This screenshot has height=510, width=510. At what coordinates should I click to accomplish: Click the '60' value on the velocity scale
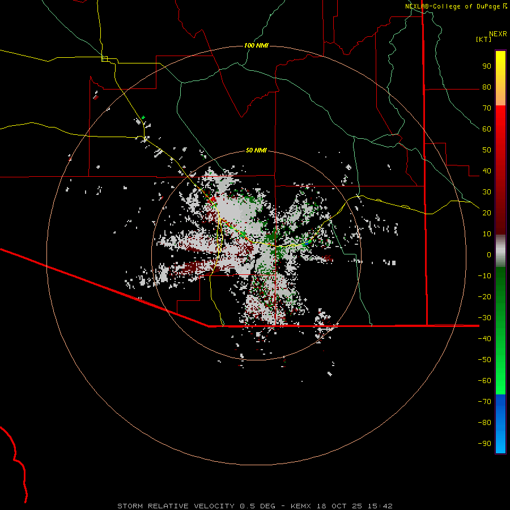tap(487, 129)
